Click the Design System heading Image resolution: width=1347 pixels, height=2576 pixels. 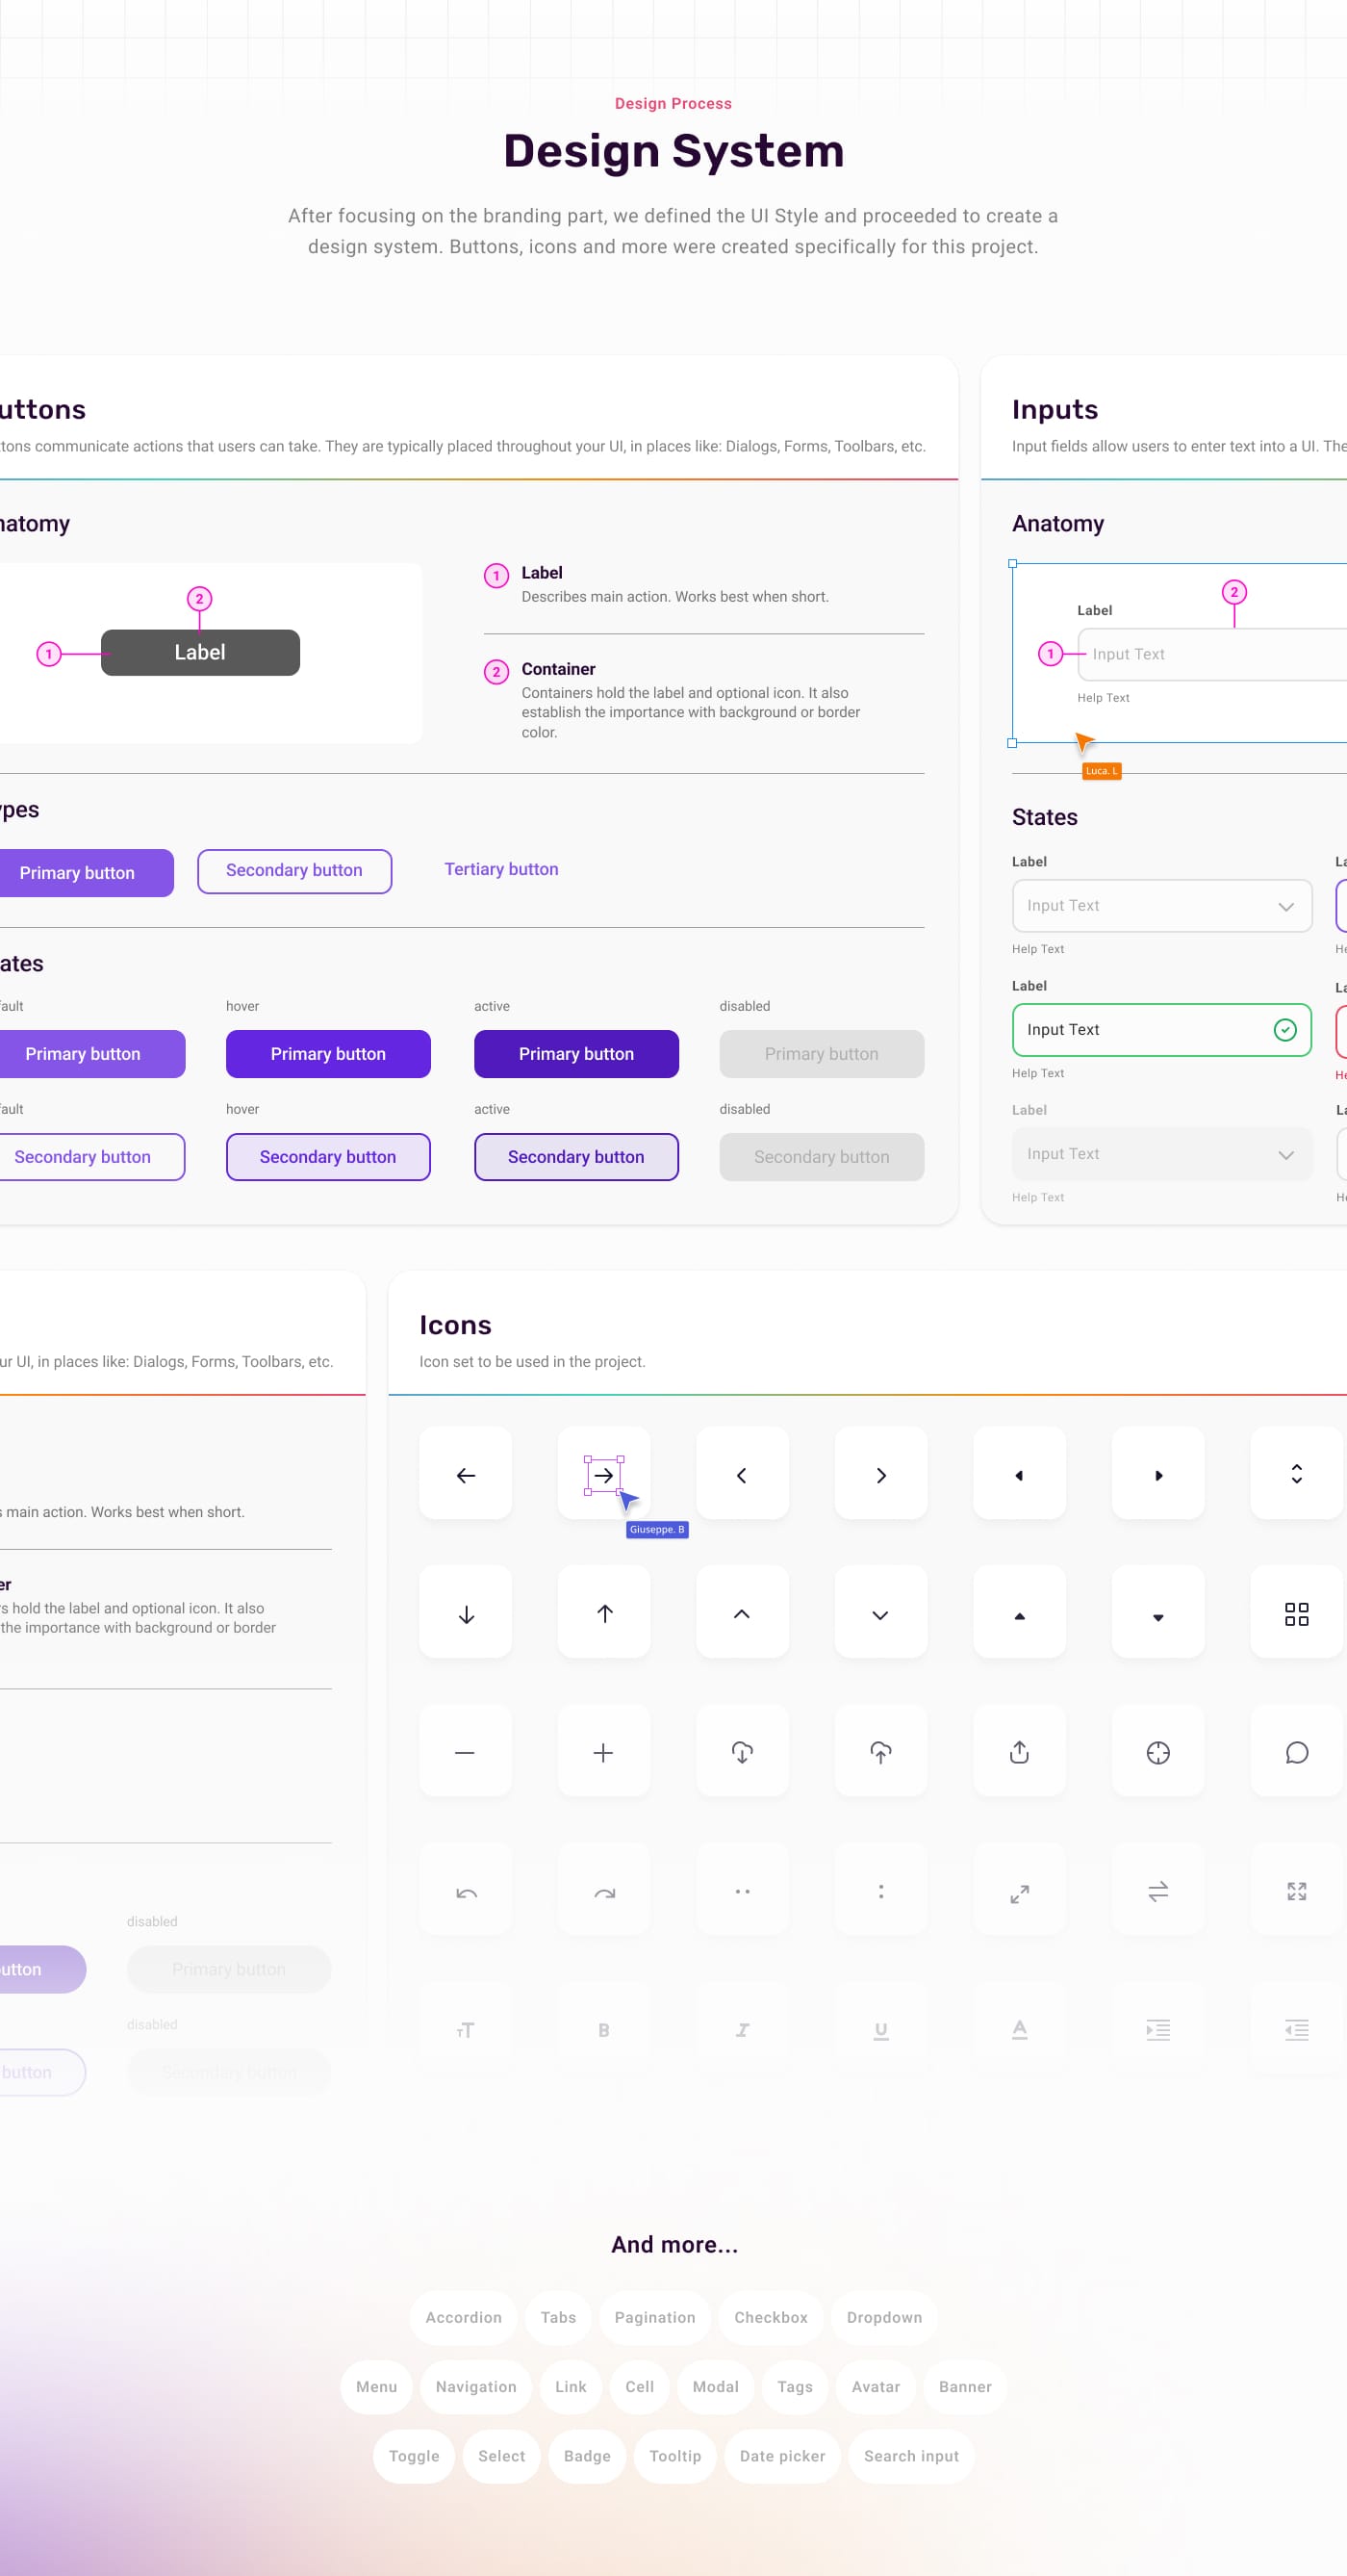click(x=673, y=151)
